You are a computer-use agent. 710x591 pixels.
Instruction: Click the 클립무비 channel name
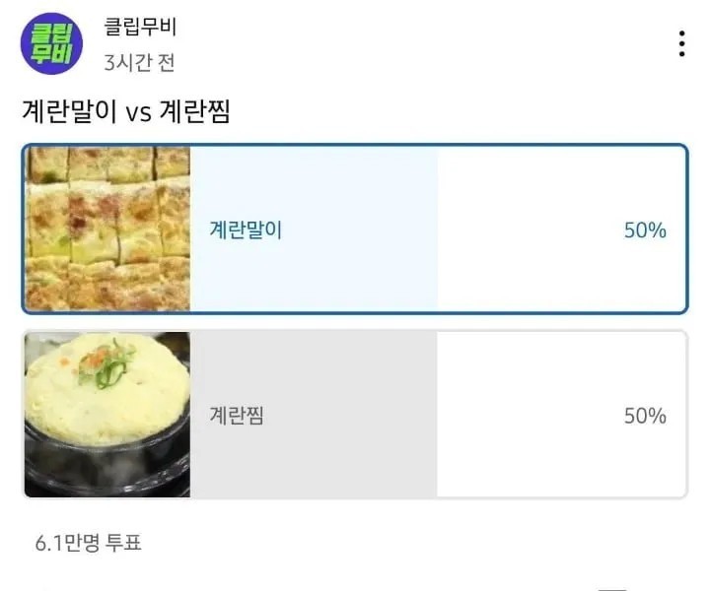[x=141, y=28]
